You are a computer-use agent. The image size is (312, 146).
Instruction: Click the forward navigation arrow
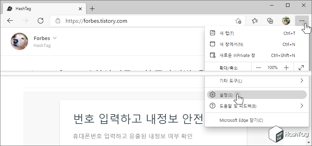tap(25, 21)
